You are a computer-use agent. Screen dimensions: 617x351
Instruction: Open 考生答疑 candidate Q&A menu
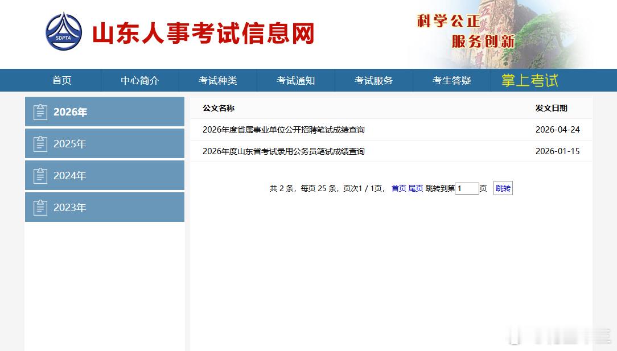[x=451, y=80]
